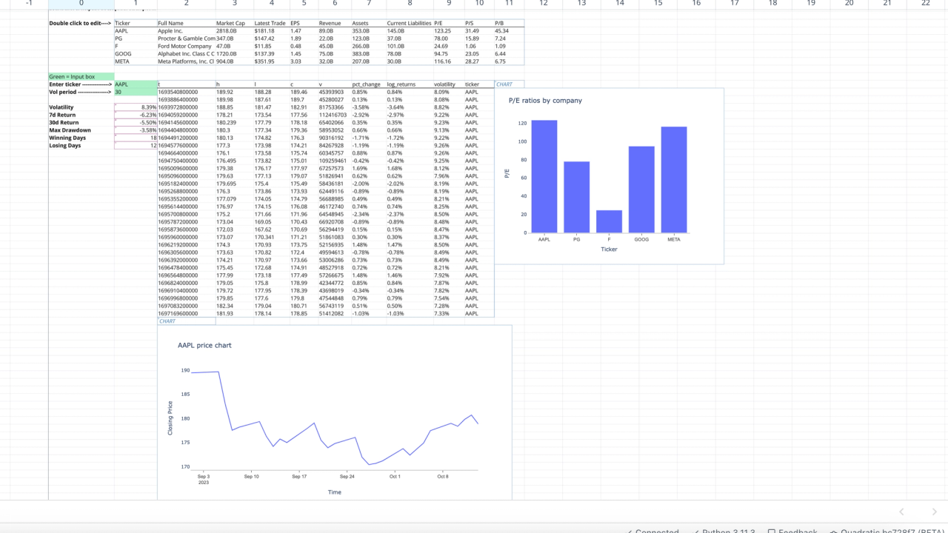This screenshot has height=533, width=948.
Task: Select latest trade value $351.95
Action: click(x=271, y=61)
